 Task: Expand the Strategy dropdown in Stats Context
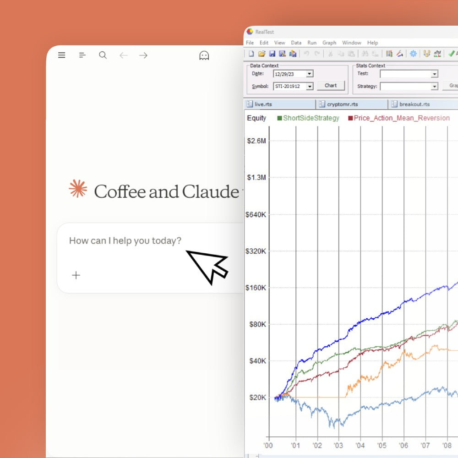(434, 86)
